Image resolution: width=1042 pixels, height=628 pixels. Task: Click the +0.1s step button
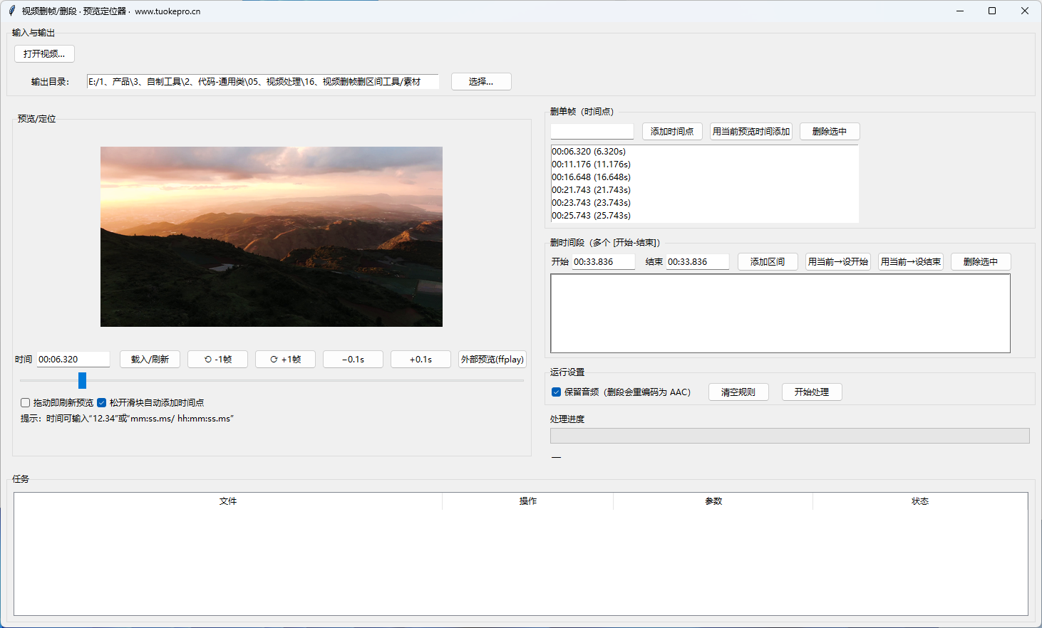pos(421,360)
